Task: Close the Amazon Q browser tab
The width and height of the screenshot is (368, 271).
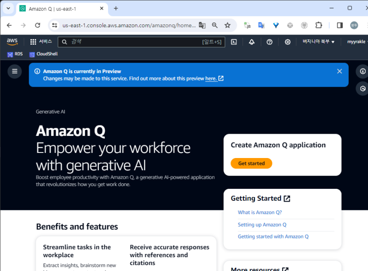Action: click(102, 8)
